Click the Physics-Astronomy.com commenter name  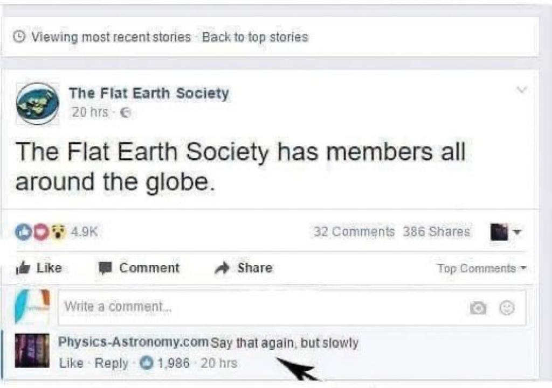(x=133, y=342)
